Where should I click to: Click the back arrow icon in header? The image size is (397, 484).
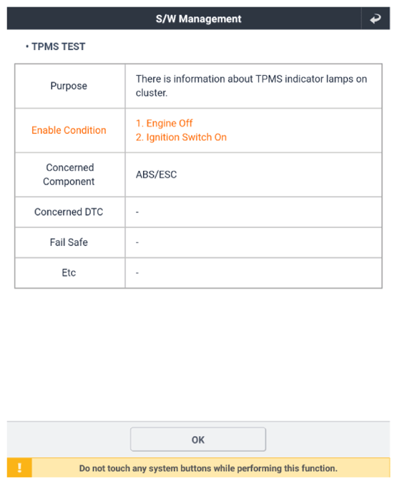(x=376, y=19)
